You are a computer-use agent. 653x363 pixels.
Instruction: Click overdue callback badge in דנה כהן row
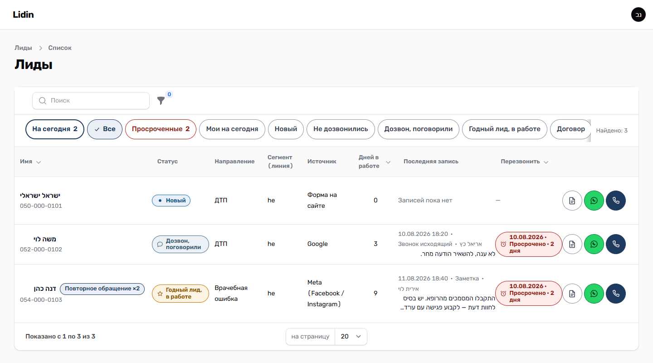[528, 294]
